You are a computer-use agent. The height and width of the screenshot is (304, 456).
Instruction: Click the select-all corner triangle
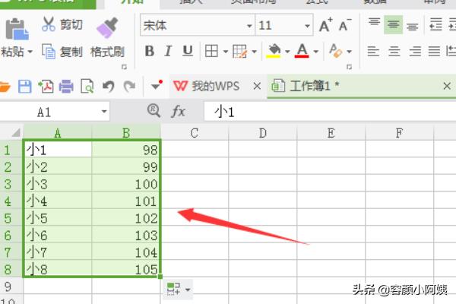16,132
